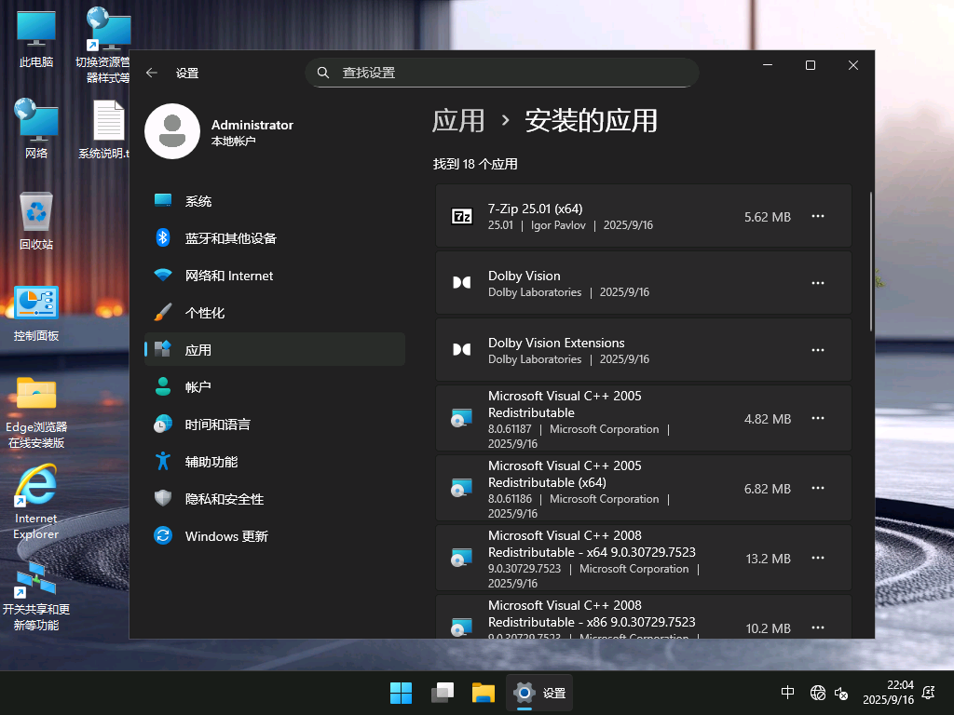This screenshot has width=954, height=715.
Task: Select the Edge浏览器在线安装版 folder icon
Action: [36, 412]
